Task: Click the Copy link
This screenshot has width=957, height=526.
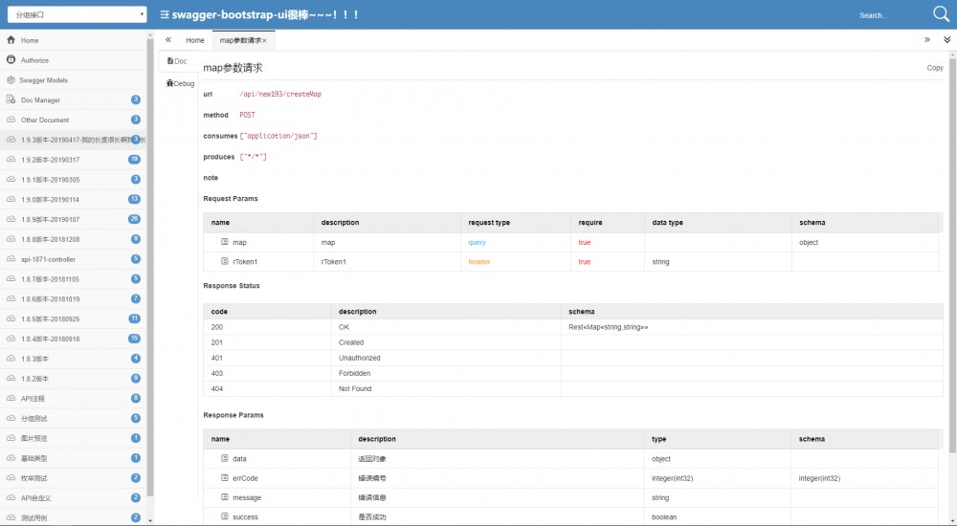Action: 935,68
